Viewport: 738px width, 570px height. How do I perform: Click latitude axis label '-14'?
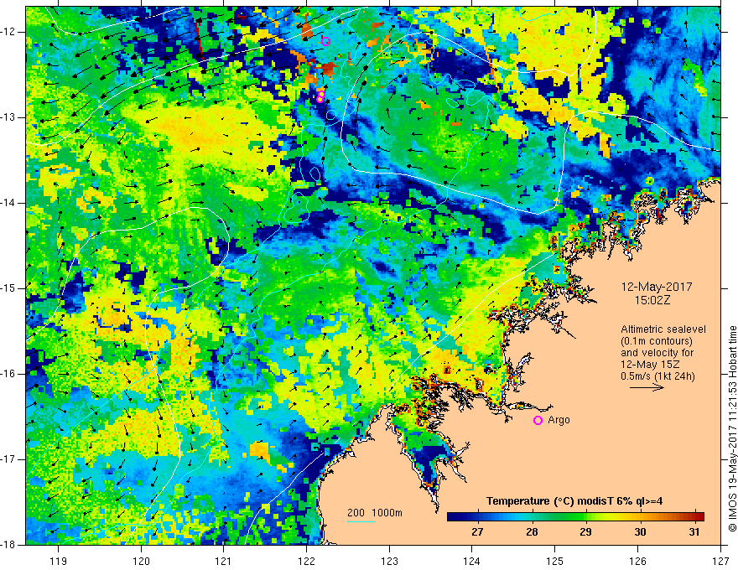9,203
